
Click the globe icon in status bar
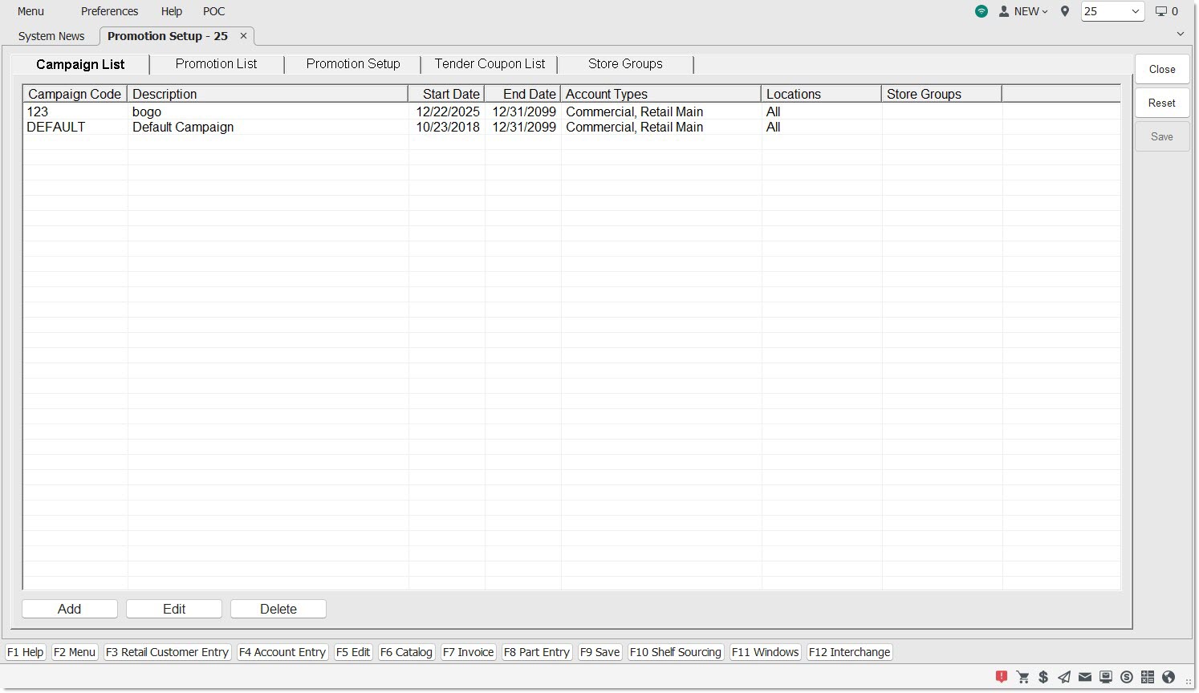tap(1169, 677)
